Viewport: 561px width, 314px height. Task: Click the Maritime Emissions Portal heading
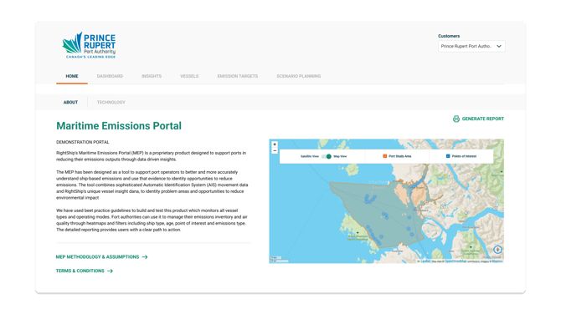coord(119,126)
